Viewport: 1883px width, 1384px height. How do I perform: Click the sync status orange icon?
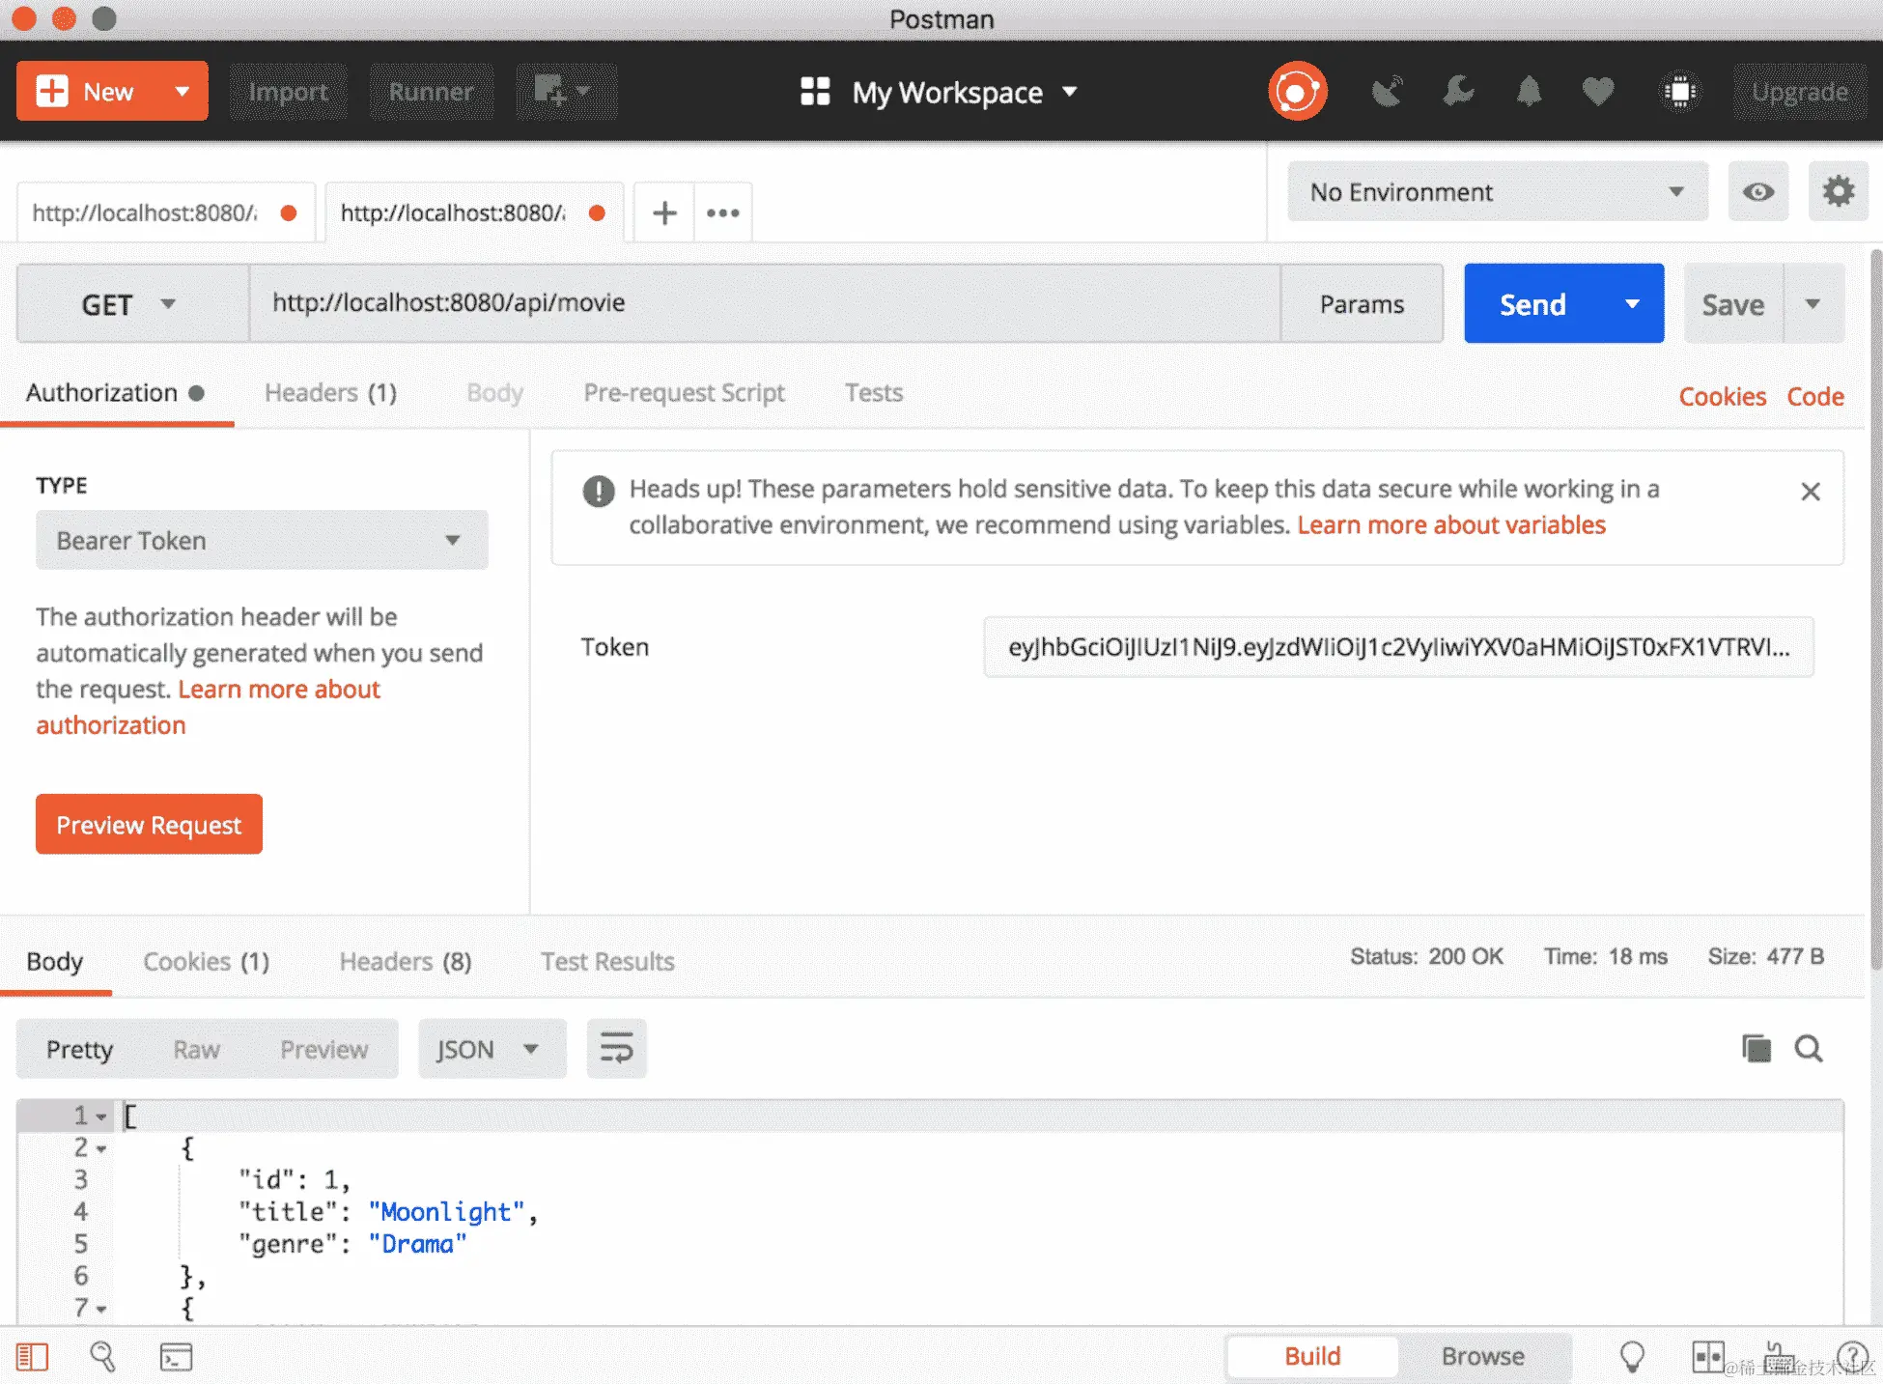pos(1297,92)
